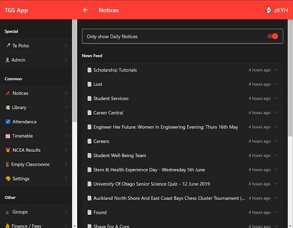The width and height of the screenshot is (293, 228).
Task: Open the Groups sidebar entry
Action: coord(36,212)
